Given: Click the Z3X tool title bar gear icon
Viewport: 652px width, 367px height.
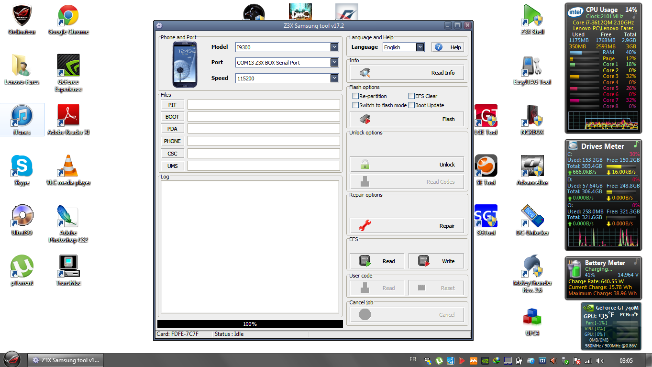Looking at the screenshot, I should point(159,26).
